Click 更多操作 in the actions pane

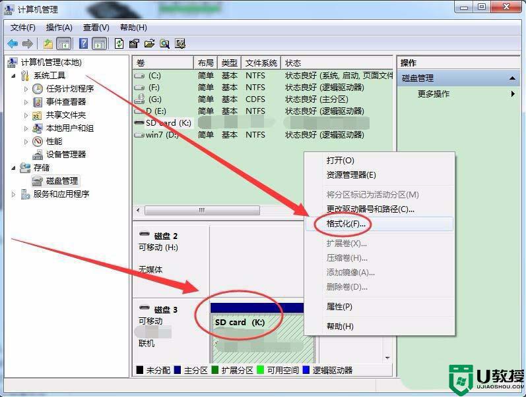point(434,93)
